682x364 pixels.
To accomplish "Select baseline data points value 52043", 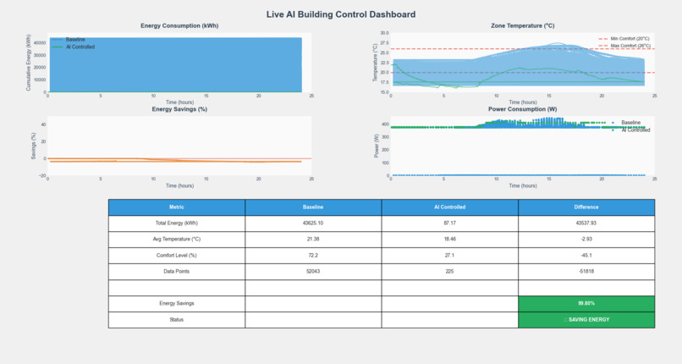I will coord(313,272).
